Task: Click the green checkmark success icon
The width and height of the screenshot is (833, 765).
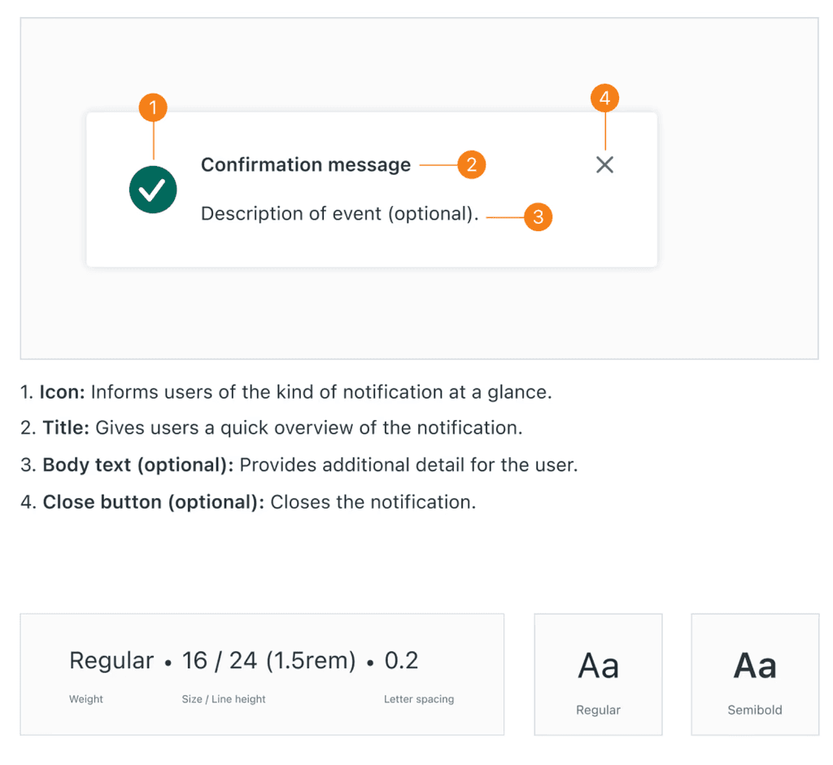Action: 153,190
